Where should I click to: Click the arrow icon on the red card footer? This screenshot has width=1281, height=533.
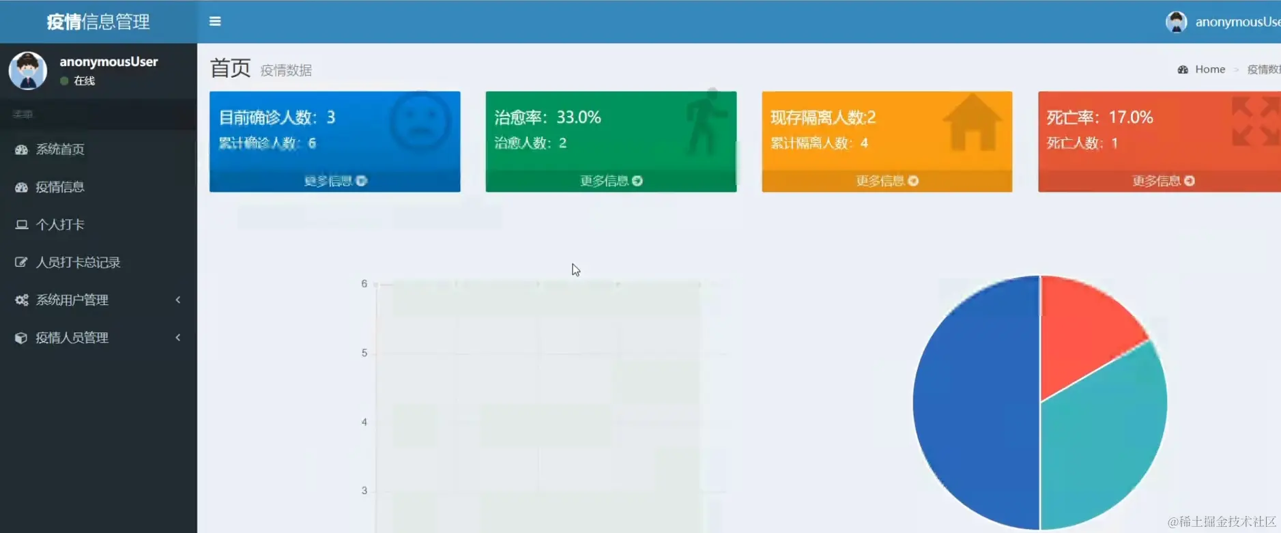click(1190, 181)
